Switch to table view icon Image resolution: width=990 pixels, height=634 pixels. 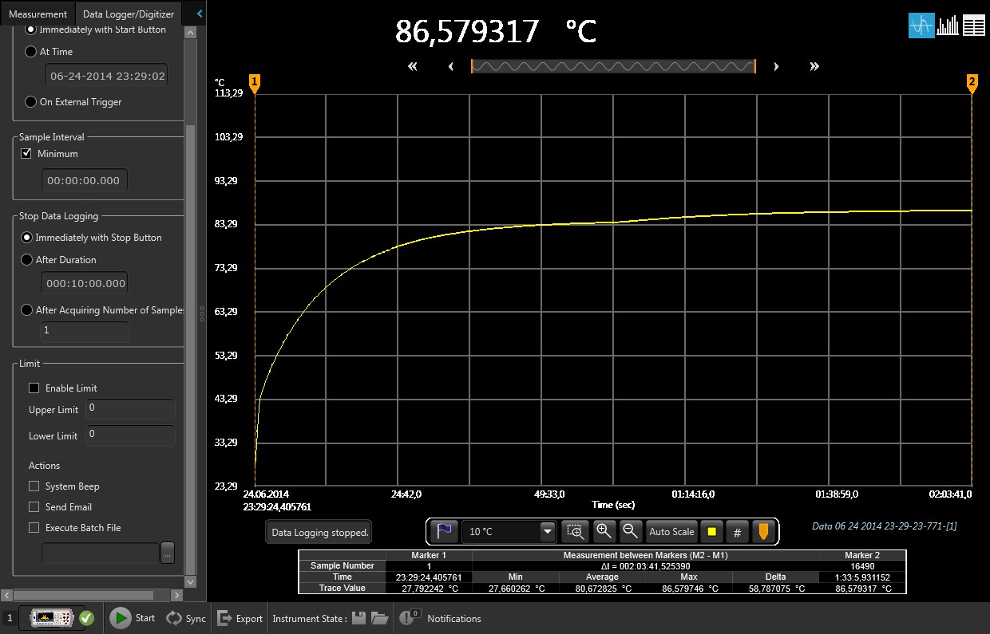point(974,26)
